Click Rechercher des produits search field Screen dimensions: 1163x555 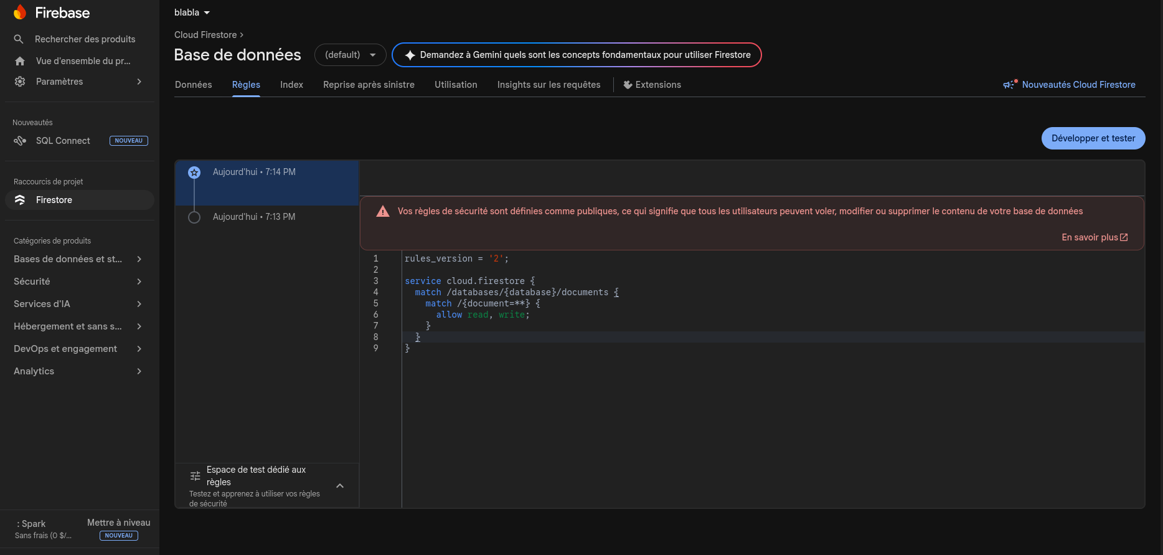pos(85,39)
